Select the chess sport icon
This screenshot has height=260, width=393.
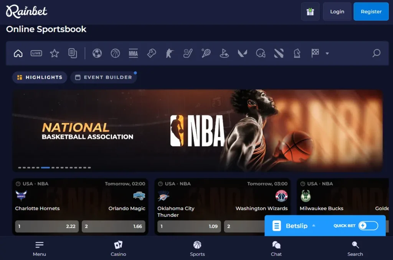coord(297,53)
